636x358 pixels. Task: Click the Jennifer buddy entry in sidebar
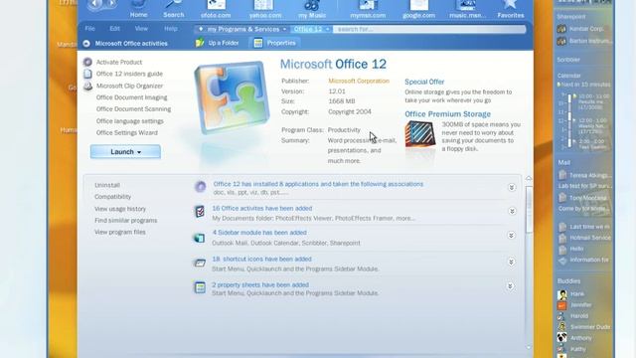(x=575, y=305)
